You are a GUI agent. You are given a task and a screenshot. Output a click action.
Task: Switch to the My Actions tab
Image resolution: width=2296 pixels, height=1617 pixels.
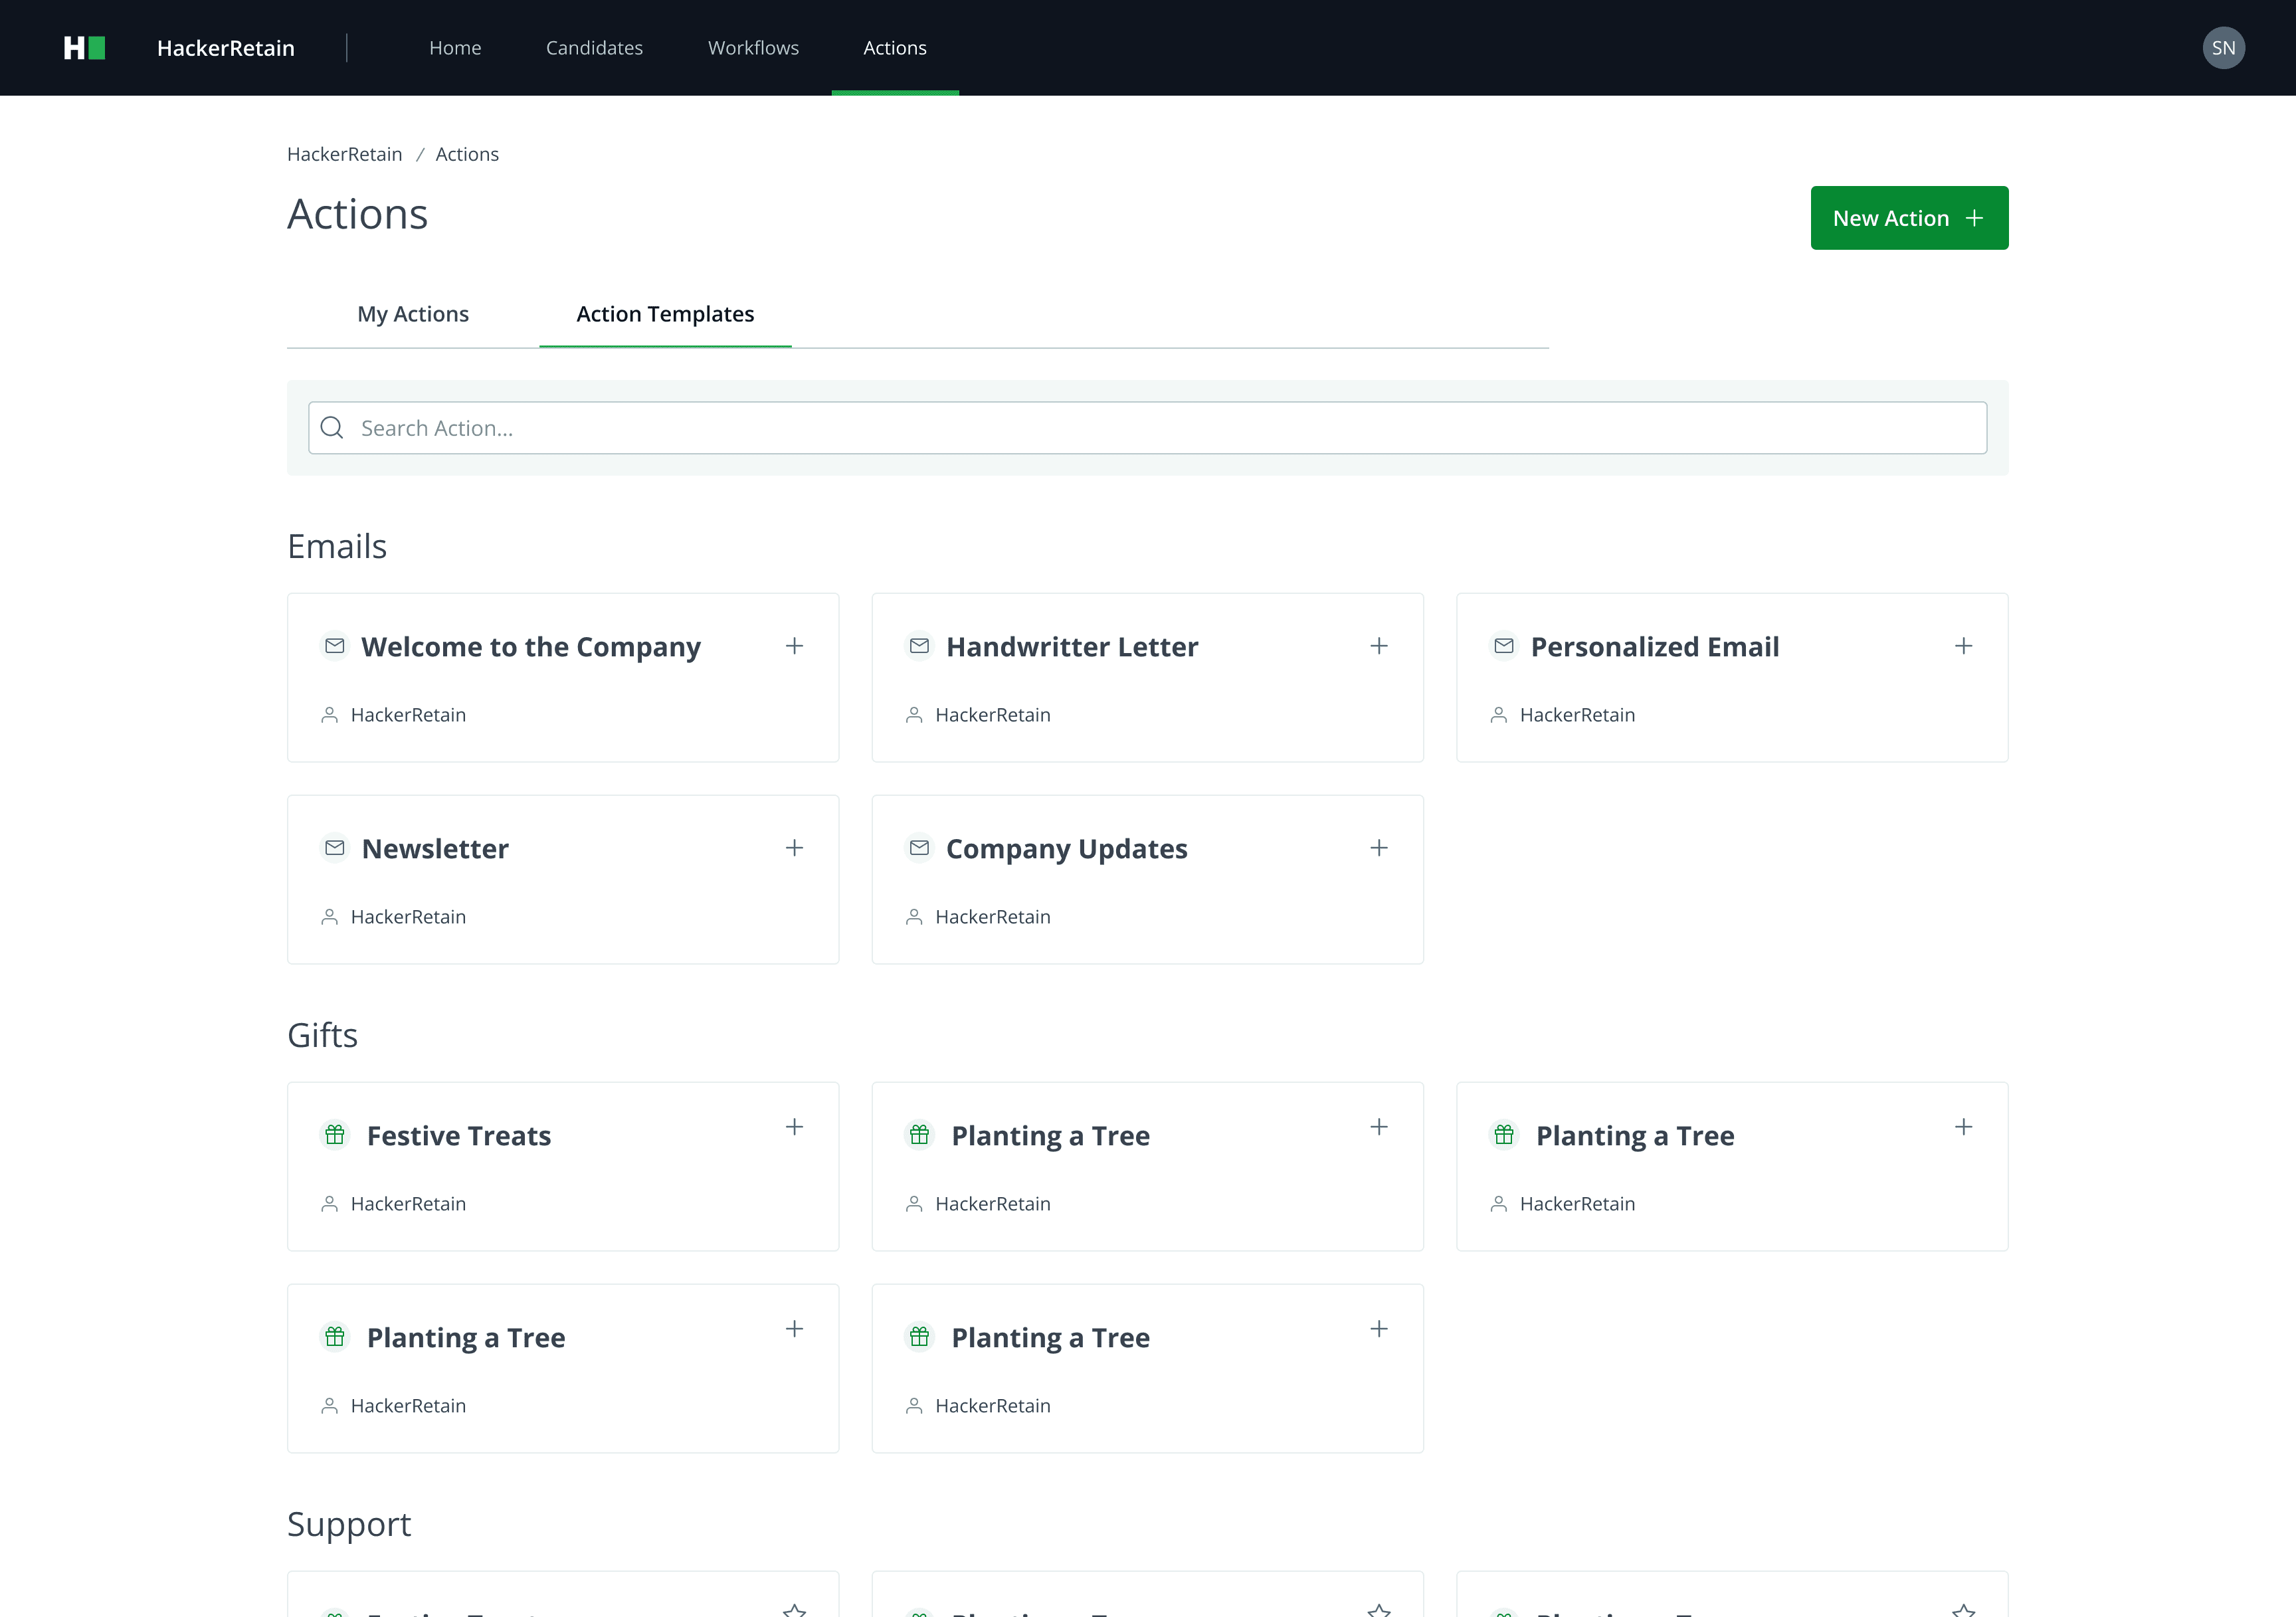point(413,314)
